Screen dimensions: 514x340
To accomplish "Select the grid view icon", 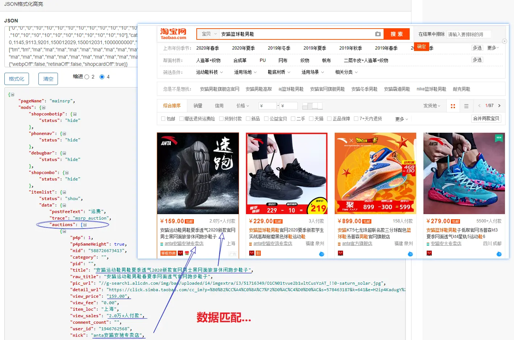I will [453, 105].
